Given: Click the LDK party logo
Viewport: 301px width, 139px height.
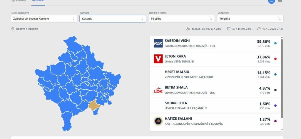Looking at the screenshot, I should point(158,90).
